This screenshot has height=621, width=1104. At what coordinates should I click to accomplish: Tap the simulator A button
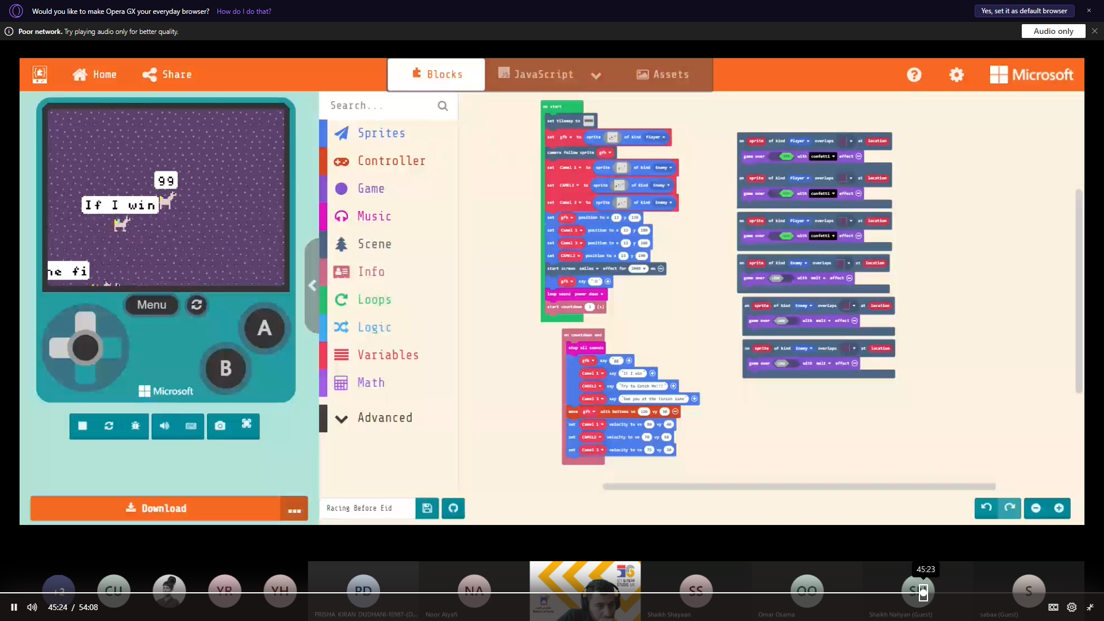point(264,328)
